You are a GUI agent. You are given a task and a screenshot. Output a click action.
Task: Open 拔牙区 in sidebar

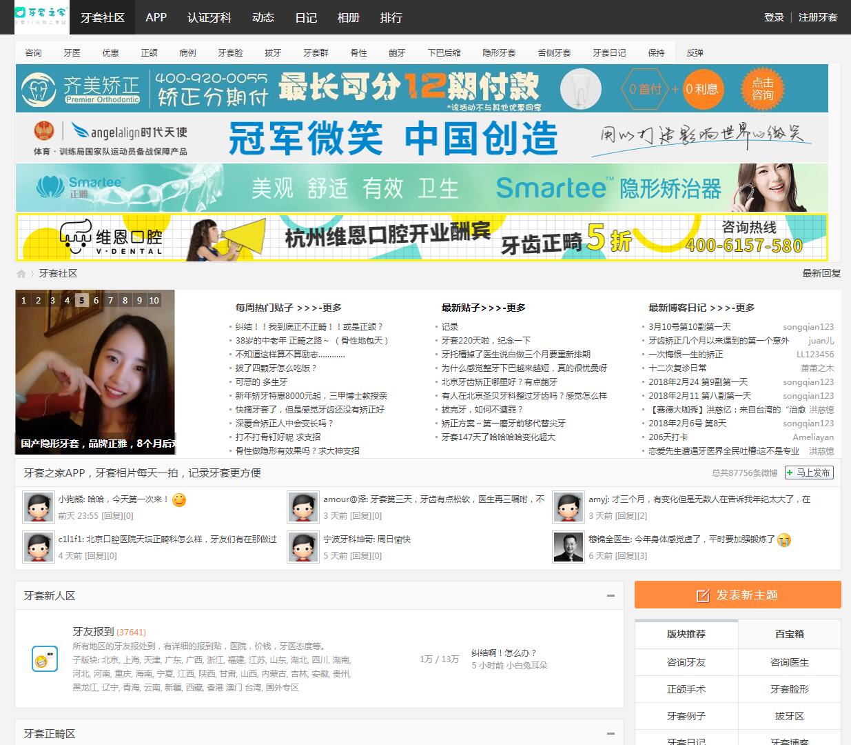[x=790, y=716]
